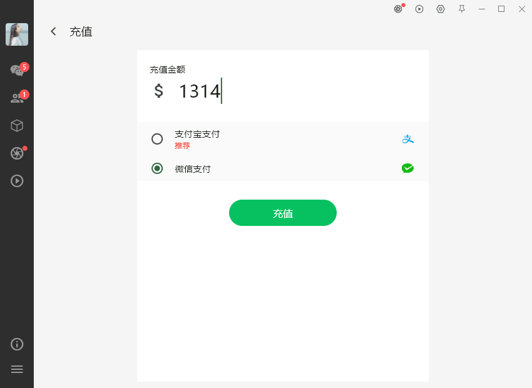This screenshot has height=388, width=532.
Task: Open settings gear in title bar
Action: 441,9
